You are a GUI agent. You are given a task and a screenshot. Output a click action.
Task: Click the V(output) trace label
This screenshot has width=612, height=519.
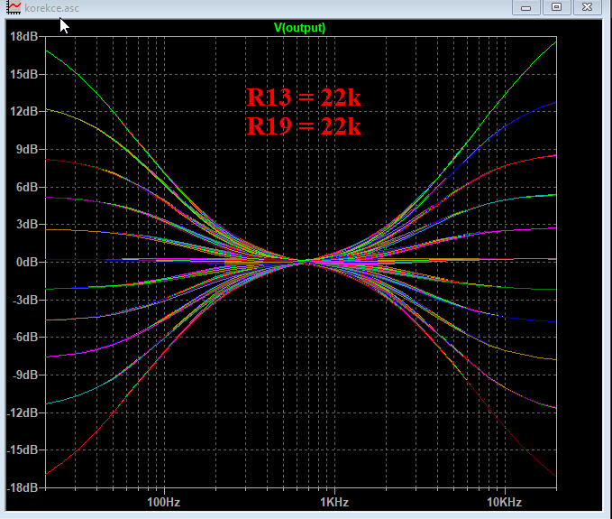click(300, 28)
